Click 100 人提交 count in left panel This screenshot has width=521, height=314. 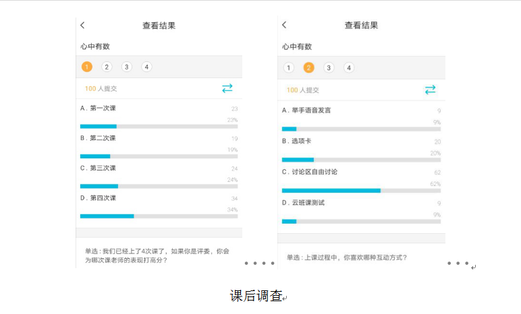(x=100, y=89)
